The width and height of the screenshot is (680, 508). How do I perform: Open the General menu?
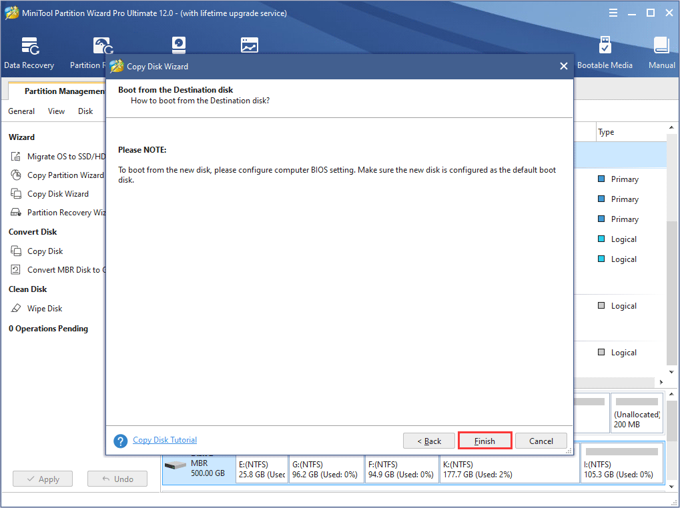click(21, 111)
